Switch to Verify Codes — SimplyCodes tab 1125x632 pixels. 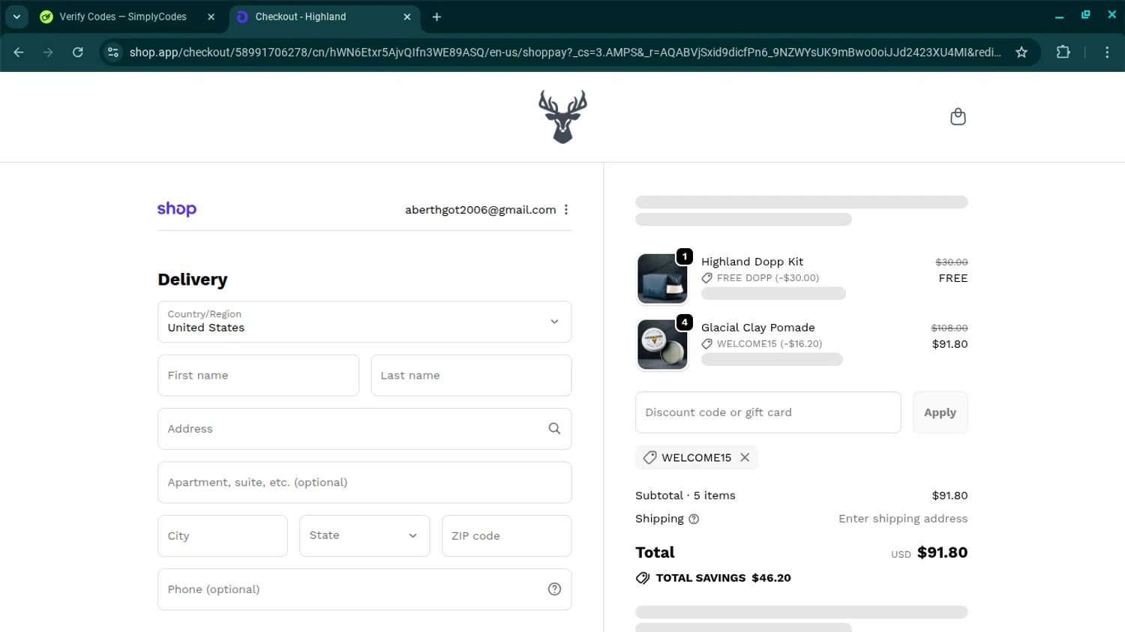coord(123,16)
